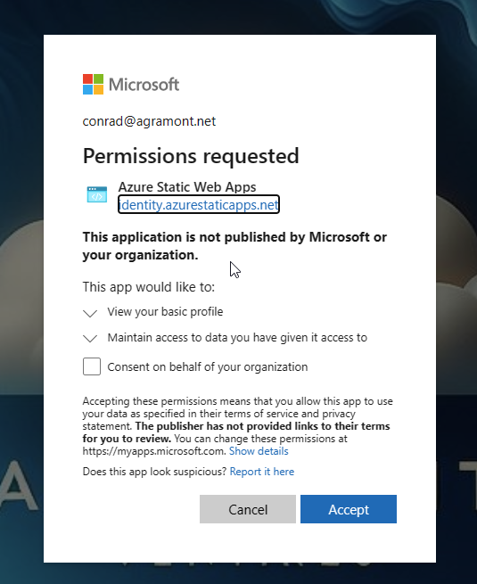Image resolution: width=477 pixels, height=584 pixels.
Task: Expand the View your basic profile chevron
Action: coord(90,313)
